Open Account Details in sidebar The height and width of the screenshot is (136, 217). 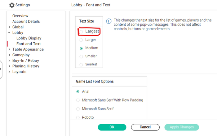(26, 21)
